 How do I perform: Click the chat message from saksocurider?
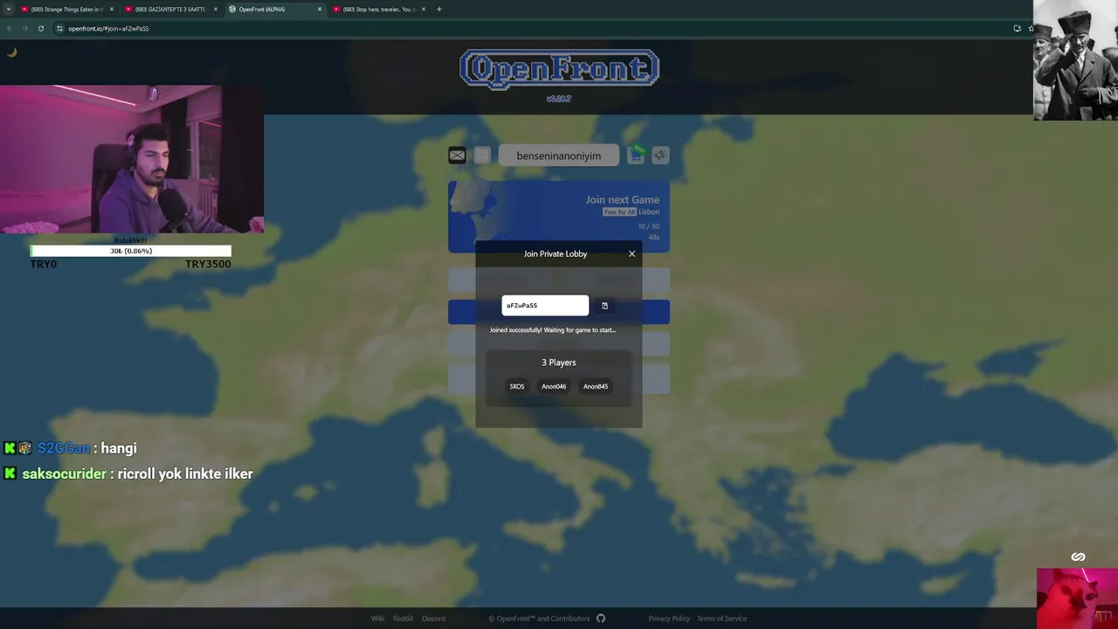128,473
